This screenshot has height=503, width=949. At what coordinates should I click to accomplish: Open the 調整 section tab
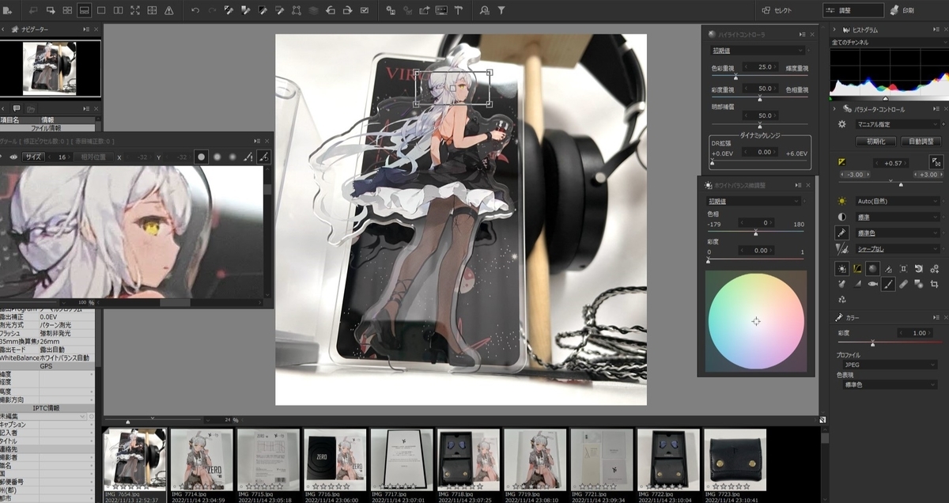coord(853,10)
